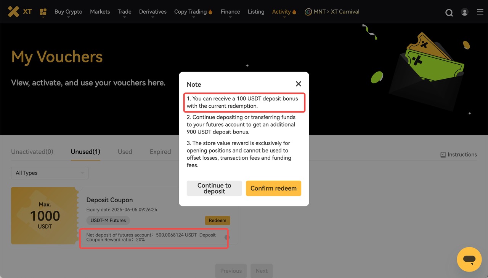Open the Instructions link

pyautogui.click(x=458, y=154)
